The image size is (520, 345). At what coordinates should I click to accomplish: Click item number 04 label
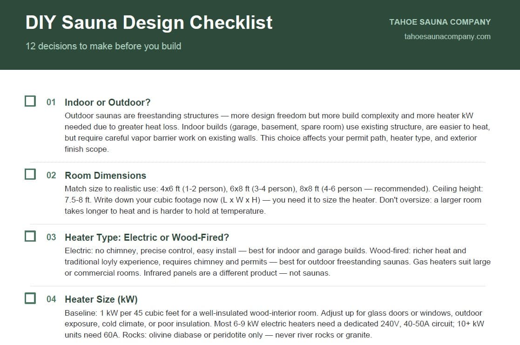click(x=51, y=299)
